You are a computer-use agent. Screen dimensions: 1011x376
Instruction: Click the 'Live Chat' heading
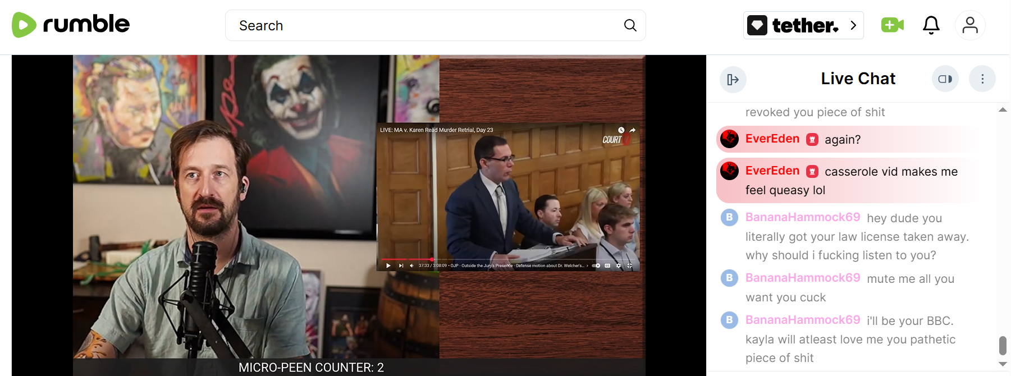(x=858, y=79)
